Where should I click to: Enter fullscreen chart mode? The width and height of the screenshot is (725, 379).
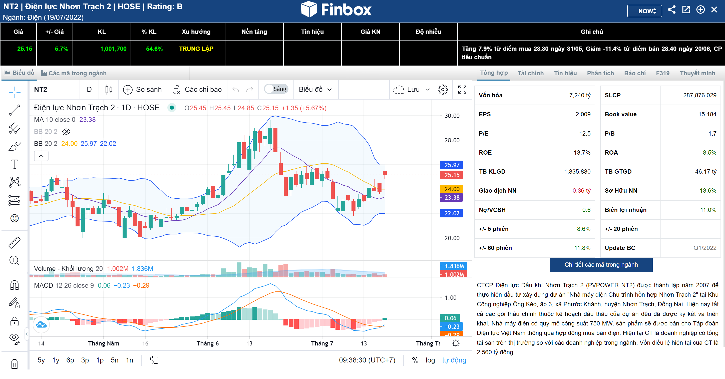[x=462, y=90]
